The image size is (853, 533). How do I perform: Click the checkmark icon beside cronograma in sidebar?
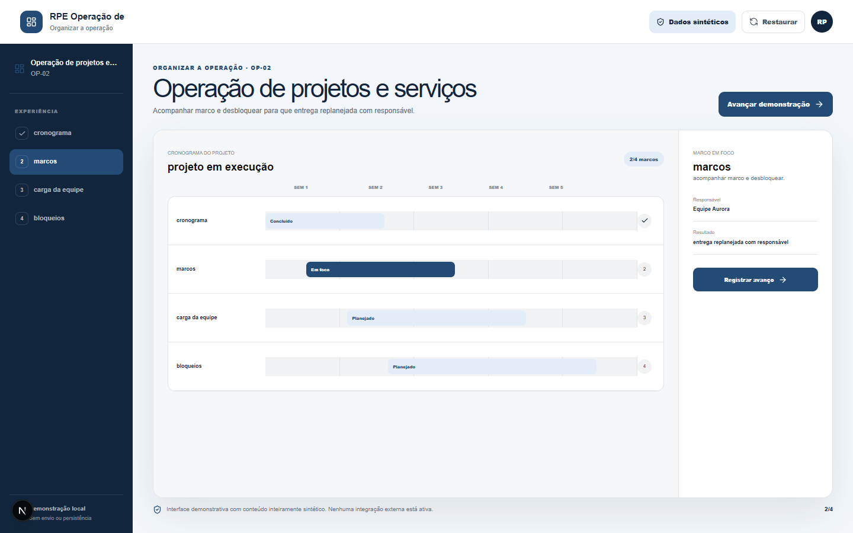pyautogui.click(x=22, y=133)
